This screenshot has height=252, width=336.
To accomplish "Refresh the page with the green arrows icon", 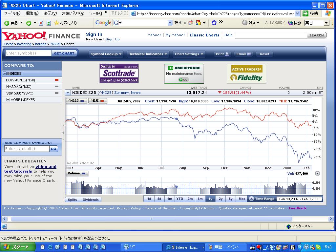I will tap(49, 23).
